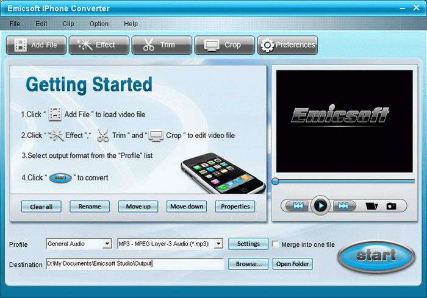Expand the General Audio profile dropdown
427x298 pixels.
coord(107,244)
